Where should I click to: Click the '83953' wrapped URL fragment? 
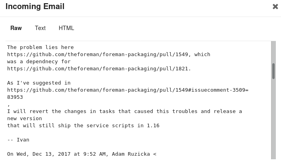(x=15, y=97)
